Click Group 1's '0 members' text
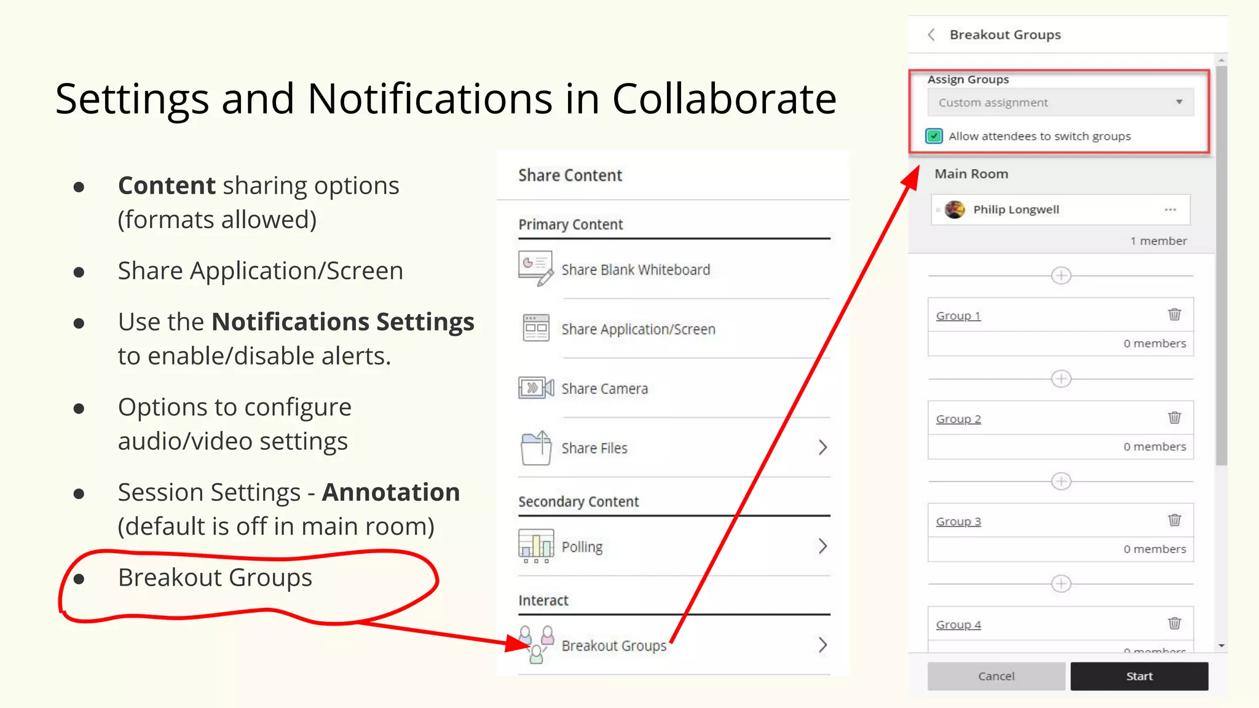 tap(1154, 344)
